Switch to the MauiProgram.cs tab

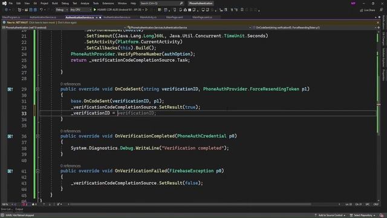[x=11, y=18]
